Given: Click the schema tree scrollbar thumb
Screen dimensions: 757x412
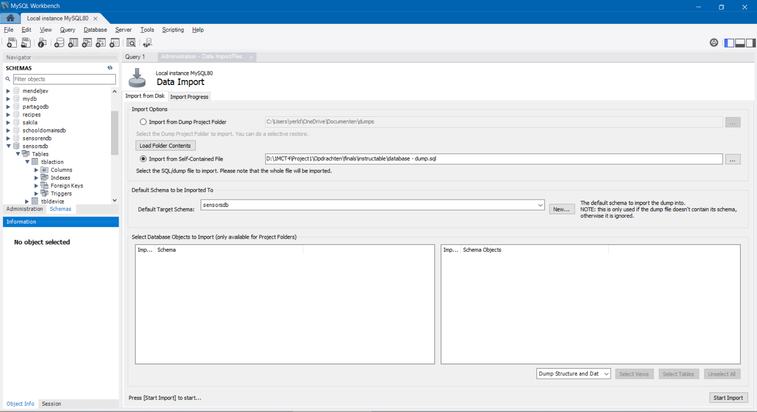Looking at the screenshot, I should pos(114,133).
